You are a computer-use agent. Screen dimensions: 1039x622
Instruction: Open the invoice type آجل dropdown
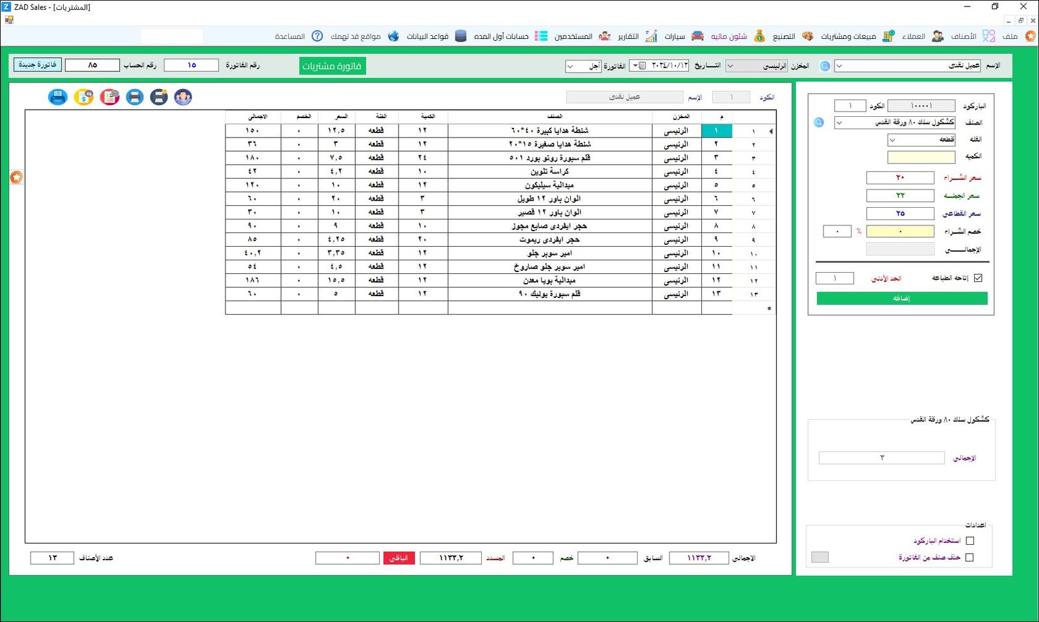(x=570, y=66)
